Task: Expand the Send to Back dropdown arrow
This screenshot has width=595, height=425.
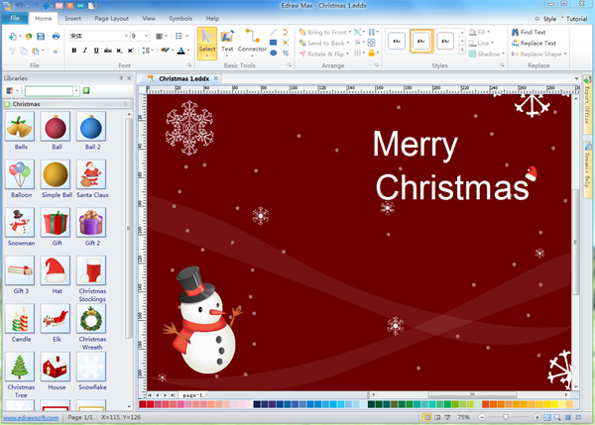Action: (348, 43)
